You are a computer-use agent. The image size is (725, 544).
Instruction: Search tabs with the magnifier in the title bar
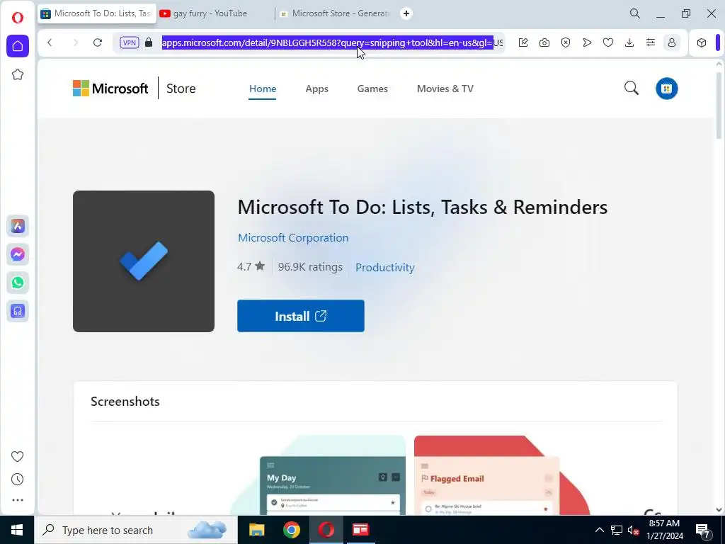pos(635,13)
